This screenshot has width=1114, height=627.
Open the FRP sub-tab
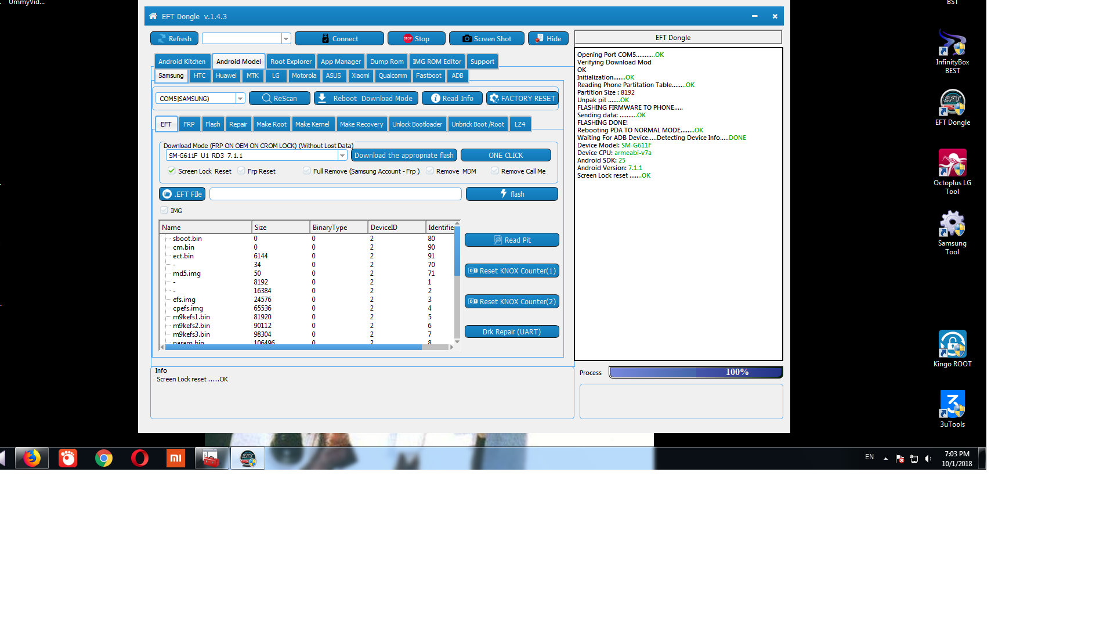click(189, 124)
